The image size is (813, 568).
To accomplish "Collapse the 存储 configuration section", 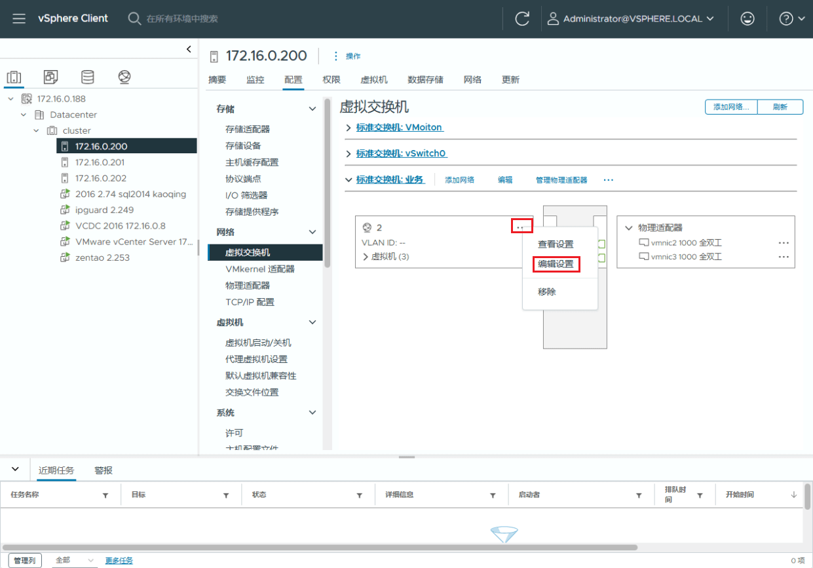I will [312, 109].
